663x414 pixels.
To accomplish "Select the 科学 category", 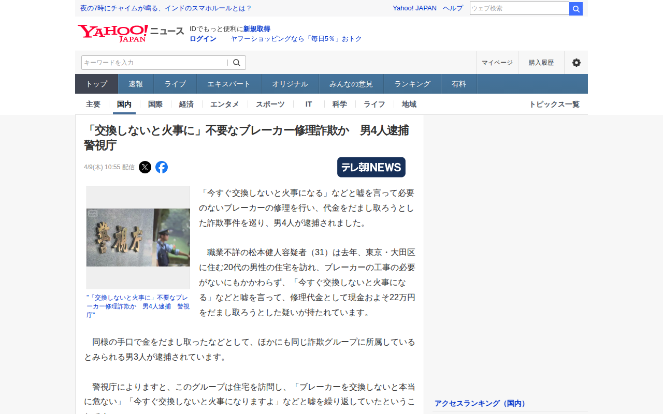I will pos(340,104).
